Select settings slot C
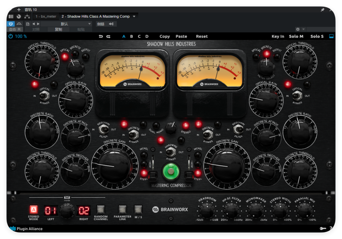342x239 pixels. pyautogui.click(x=139, y=36)
